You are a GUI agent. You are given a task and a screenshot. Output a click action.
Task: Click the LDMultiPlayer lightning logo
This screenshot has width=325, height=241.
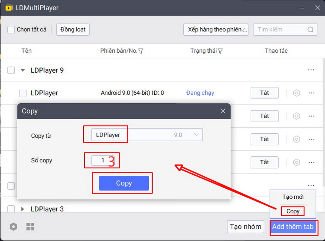pos(9,8)
